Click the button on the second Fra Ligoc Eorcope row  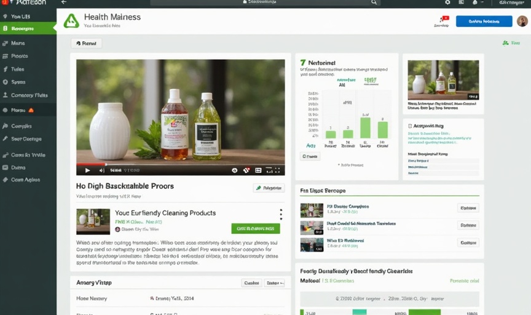point(468,225)
